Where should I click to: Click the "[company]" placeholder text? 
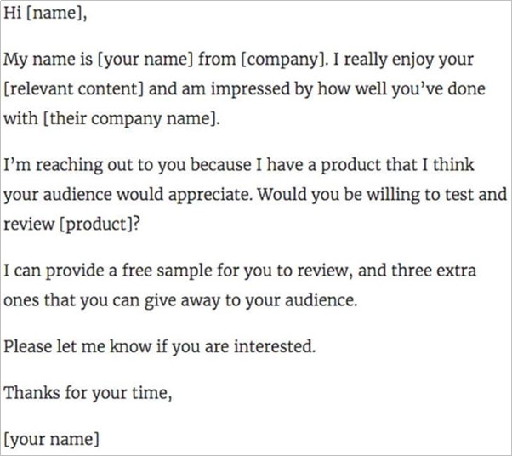coord(283,60)
